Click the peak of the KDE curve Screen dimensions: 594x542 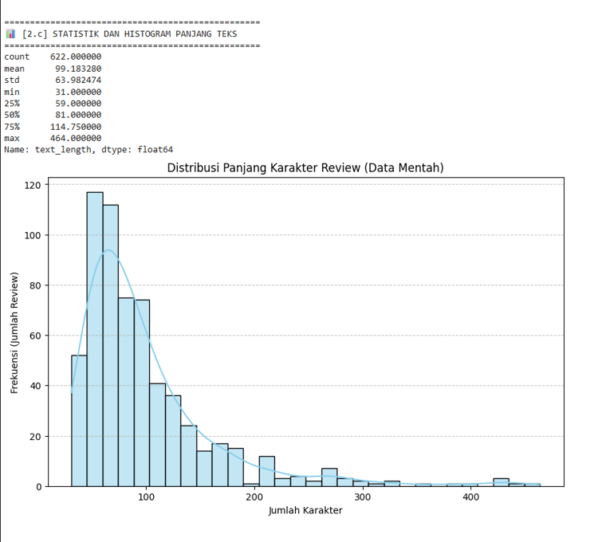108,250
